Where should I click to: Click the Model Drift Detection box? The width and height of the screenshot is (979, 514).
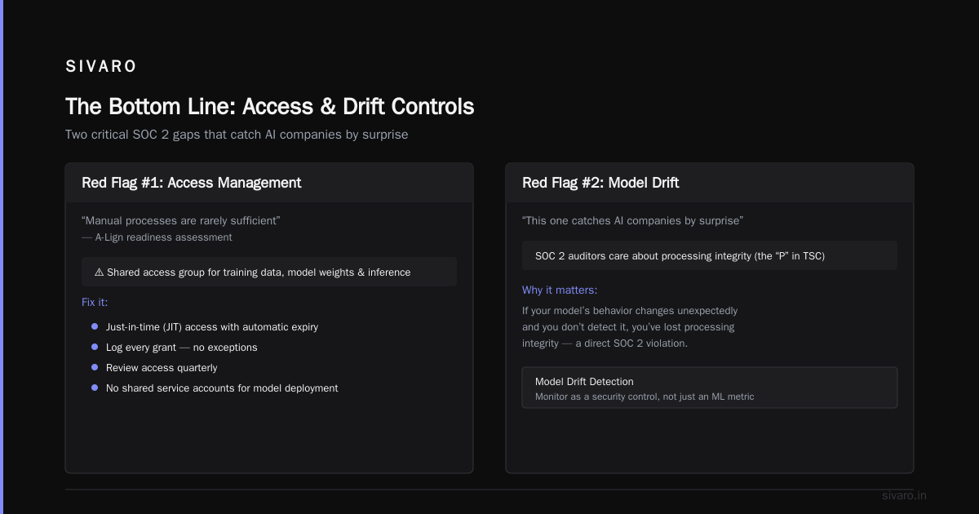click(x=710, y=388)
